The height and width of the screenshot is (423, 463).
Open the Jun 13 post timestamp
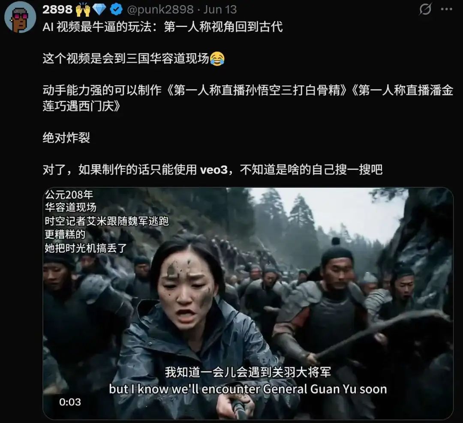tap(220, 9)
